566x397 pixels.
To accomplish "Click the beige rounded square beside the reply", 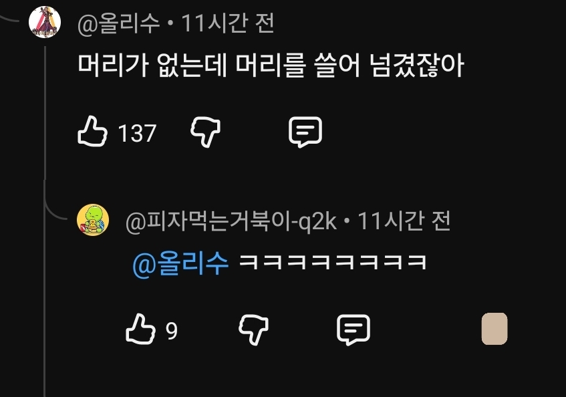I will point(494,329).
